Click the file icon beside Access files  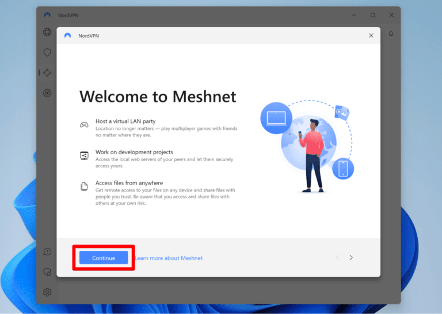pos(84,186)
